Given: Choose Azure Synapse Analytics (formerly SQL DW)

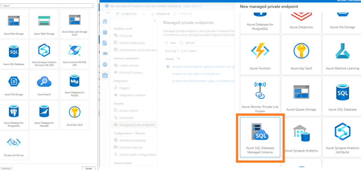Looking at the screenshot, I should click(44, 54).
